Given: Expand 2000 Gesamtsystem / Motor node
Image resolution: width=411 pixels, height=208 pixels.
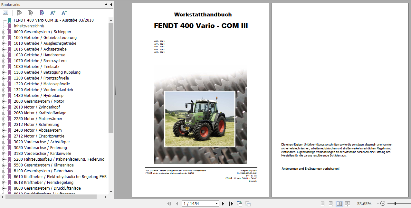Looking at the screenshot, I should coord(4,101).
